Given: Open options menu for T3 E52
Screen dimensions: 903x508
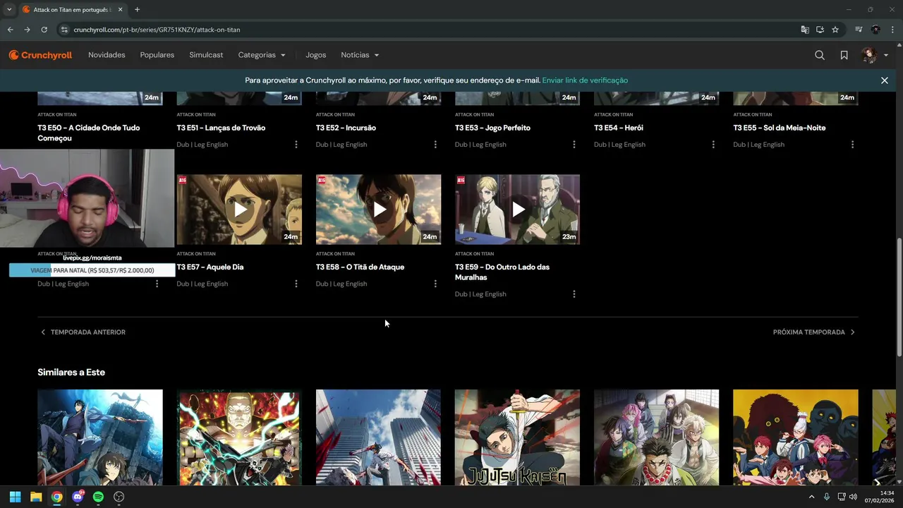Looking at the screenshot, I should pos(435,145).
